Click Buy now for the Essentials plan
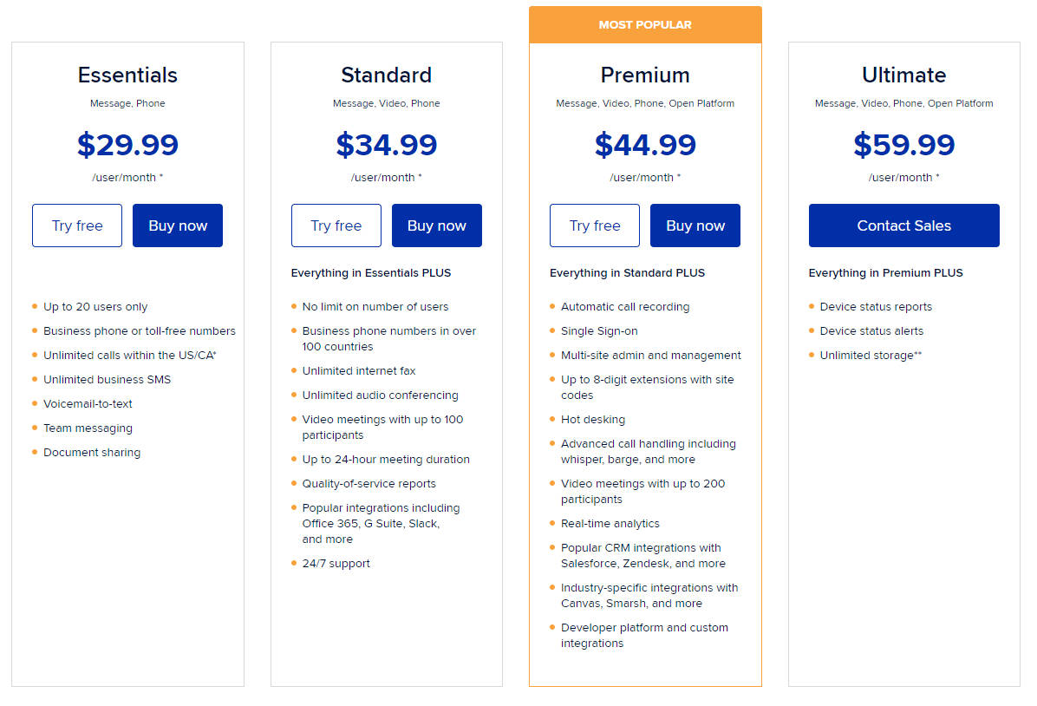The height and width of the screenshot is (706, 1037). pyautogui.click(x=178, y=226)
